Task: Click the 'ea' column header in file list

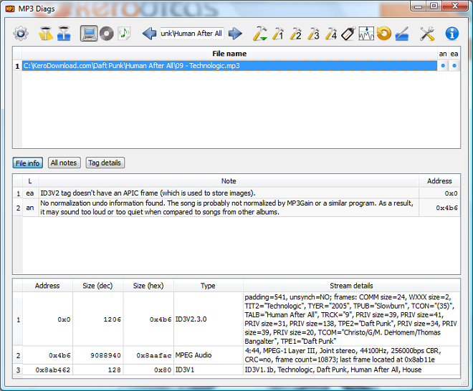Action: (x=454, y=54)
